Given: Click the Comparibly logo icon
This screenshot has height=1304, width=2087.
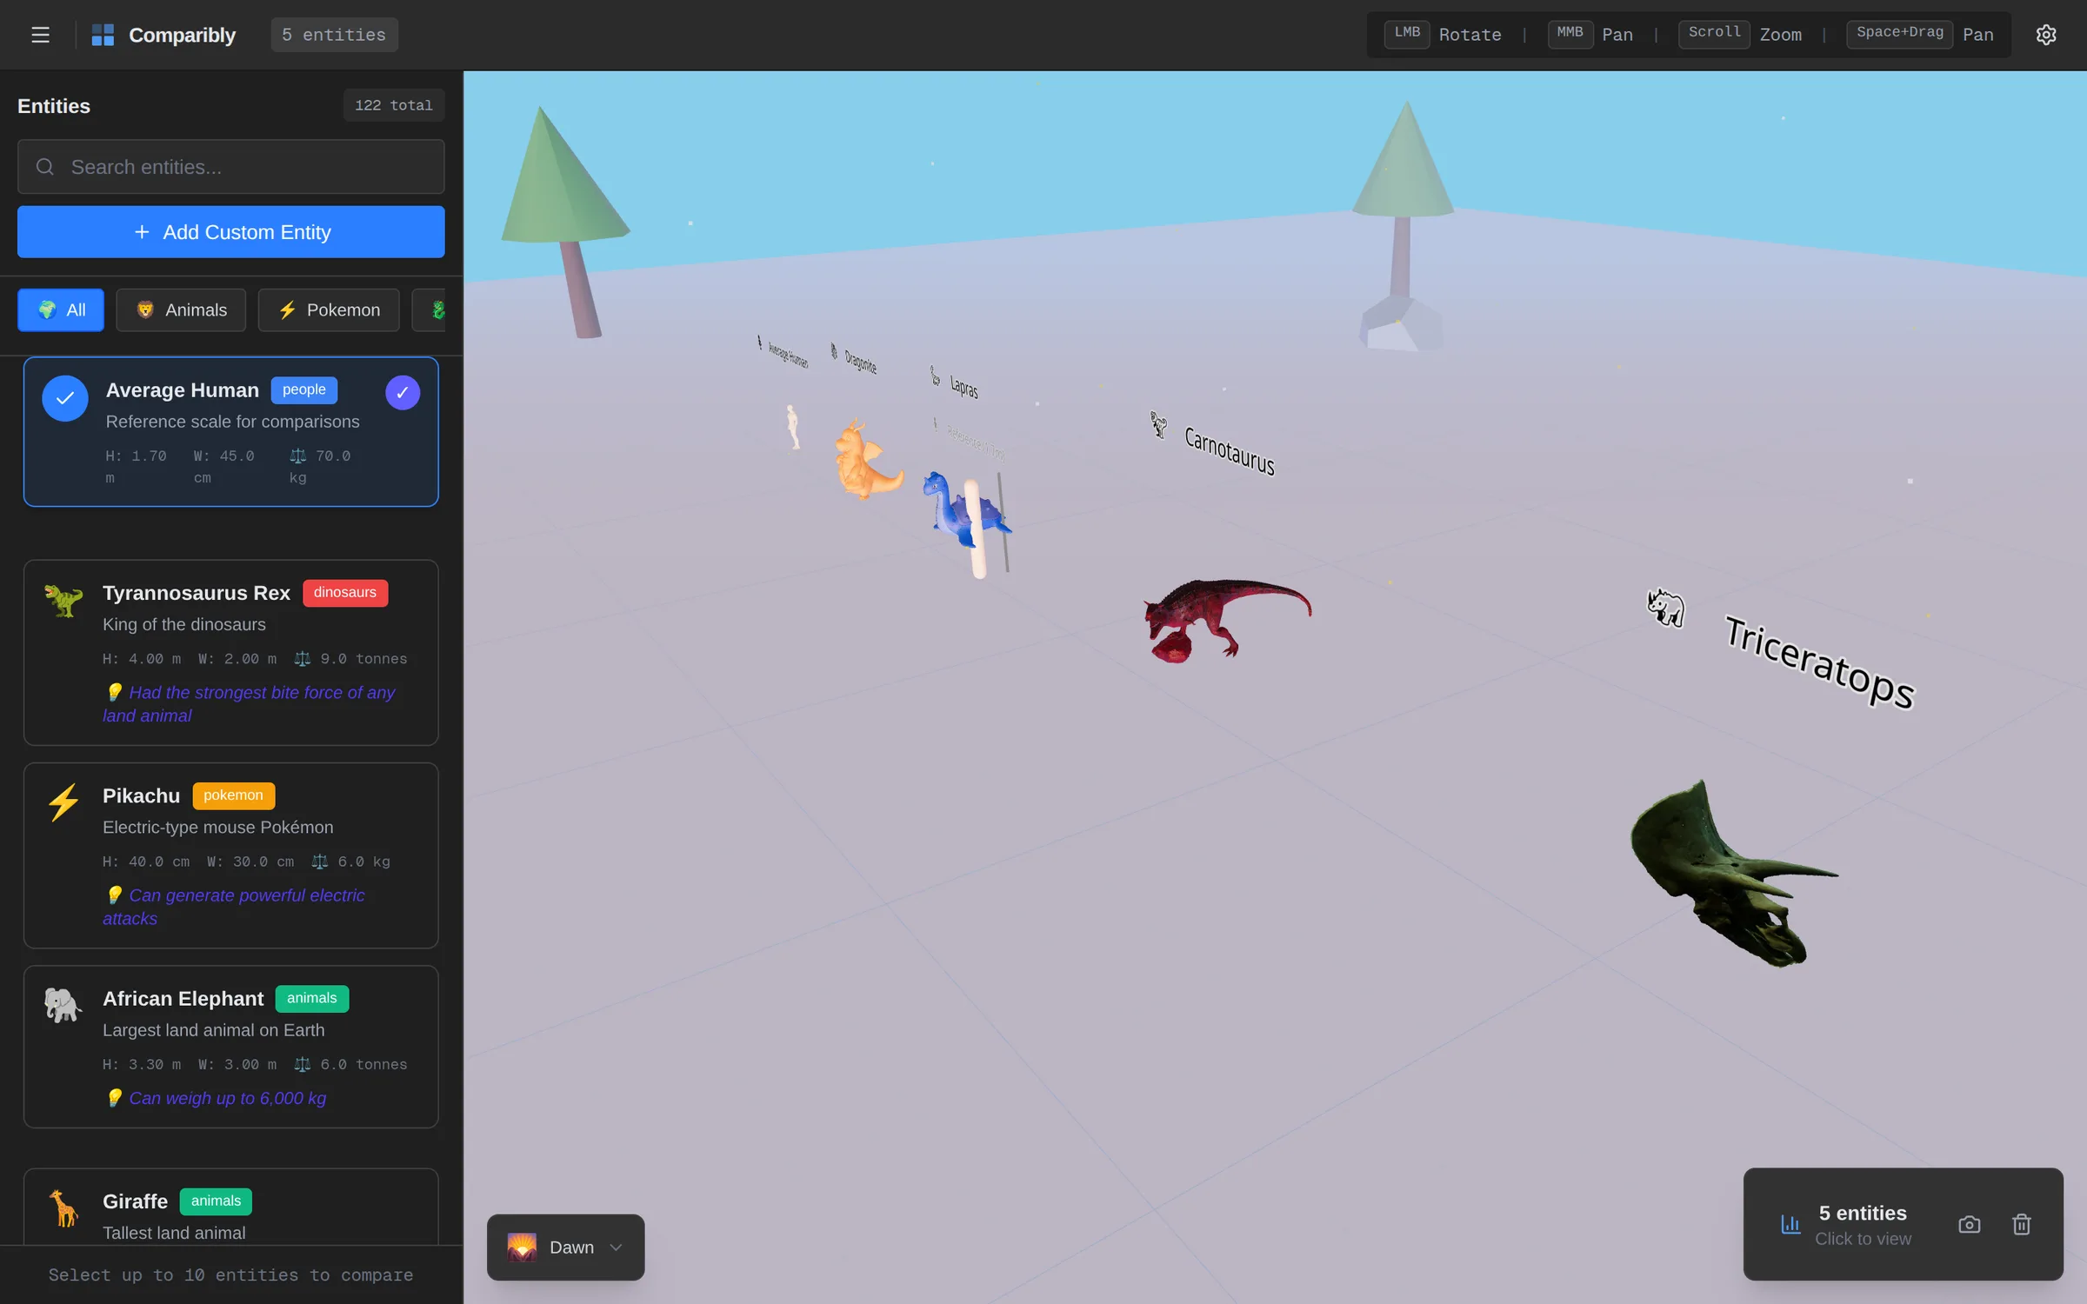Looking at the screenshot, I should [x=103, y=35].
